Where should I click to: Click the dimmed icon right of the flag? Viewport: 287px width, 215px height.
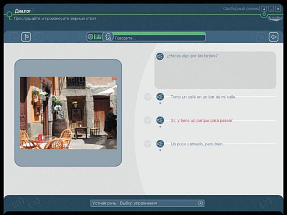point(39,37)
